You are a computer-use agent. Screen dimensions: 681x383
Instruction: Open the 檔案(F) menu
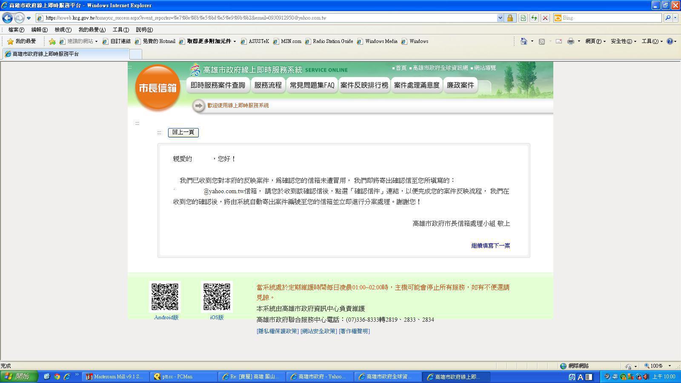coord(16,30)
